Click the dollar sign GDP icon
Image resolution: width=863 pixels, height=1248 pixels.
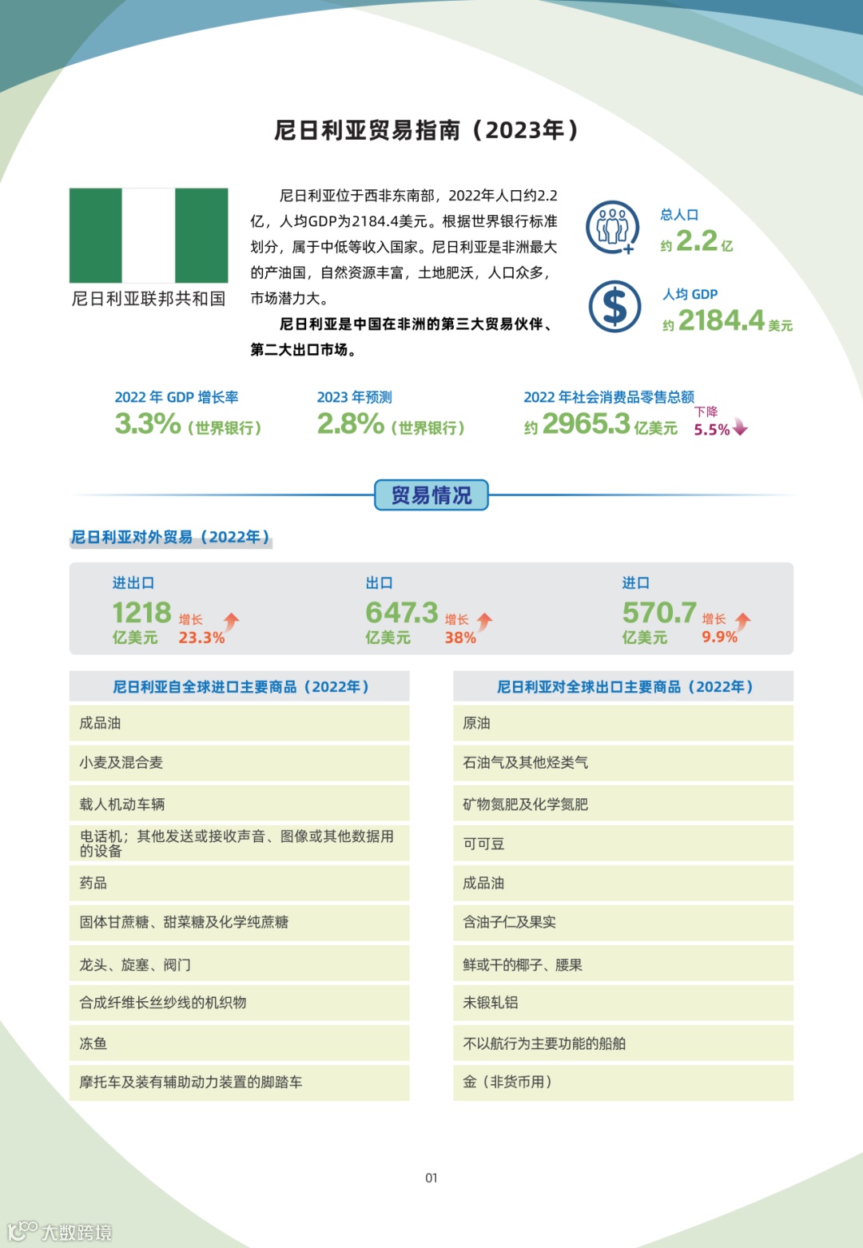pyautogui.click(x=614, y=307)
